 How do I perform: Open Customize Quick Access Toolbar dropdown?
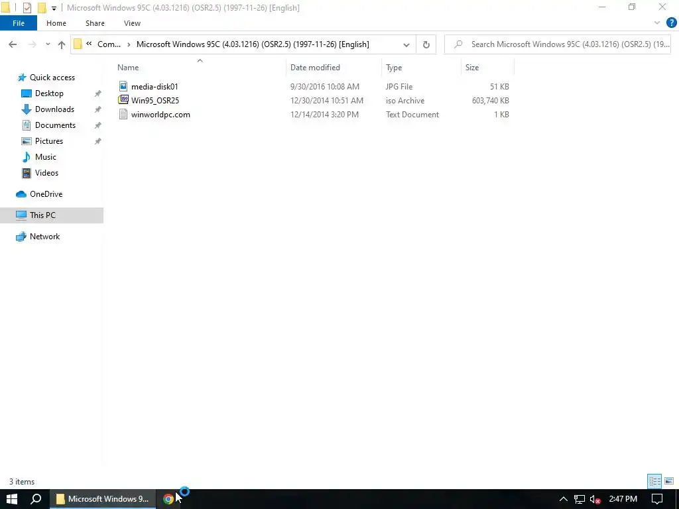click(x=54, y=8)
